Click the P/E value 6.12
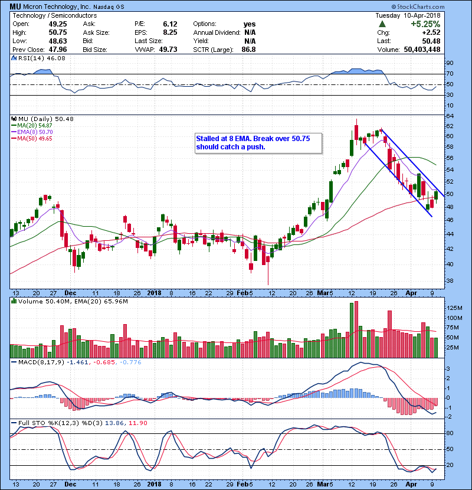The image size is (472, 490). click(x=170, y=24)
